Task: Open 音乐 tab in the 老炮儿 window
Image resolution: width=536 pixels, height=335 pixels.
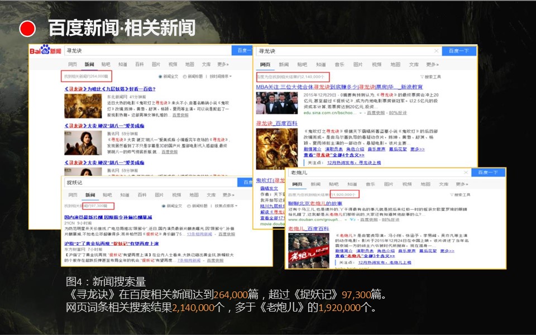Action: (371, 184)
